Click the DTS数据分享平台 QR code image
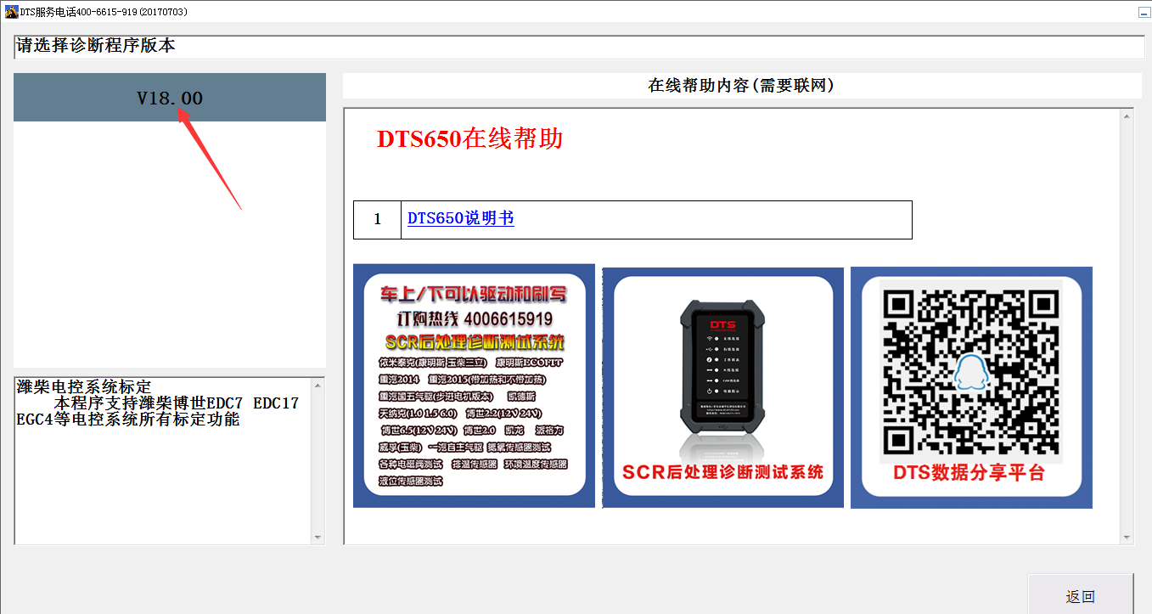Image resolution: width=1152 pixels, height=614 pixels. tap(971, 387)
